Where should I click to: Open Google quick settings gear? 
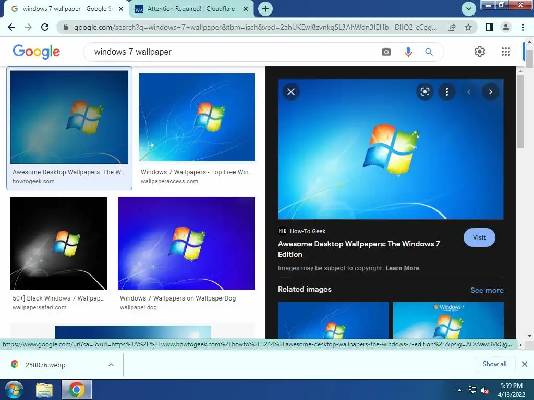pyautogui.click(x=480, y=52)
